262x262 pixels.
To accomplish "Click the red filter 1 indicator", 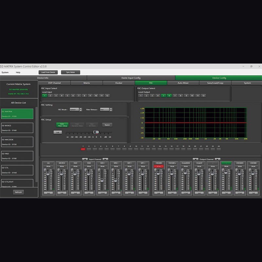I will tap(83, 149).
